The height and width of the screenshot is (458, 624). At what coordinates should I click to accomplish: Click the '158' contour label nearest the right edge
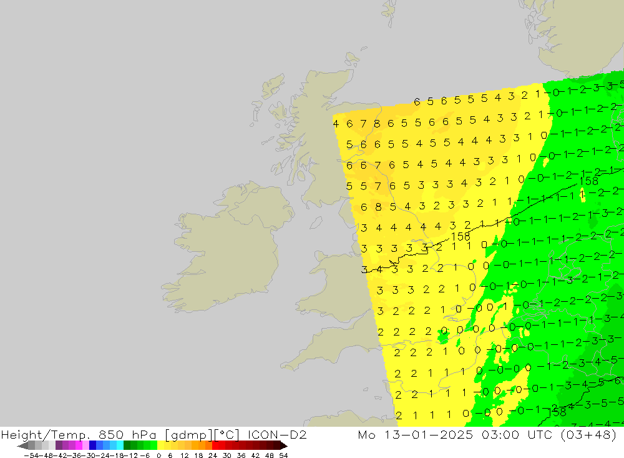(588, 181)
